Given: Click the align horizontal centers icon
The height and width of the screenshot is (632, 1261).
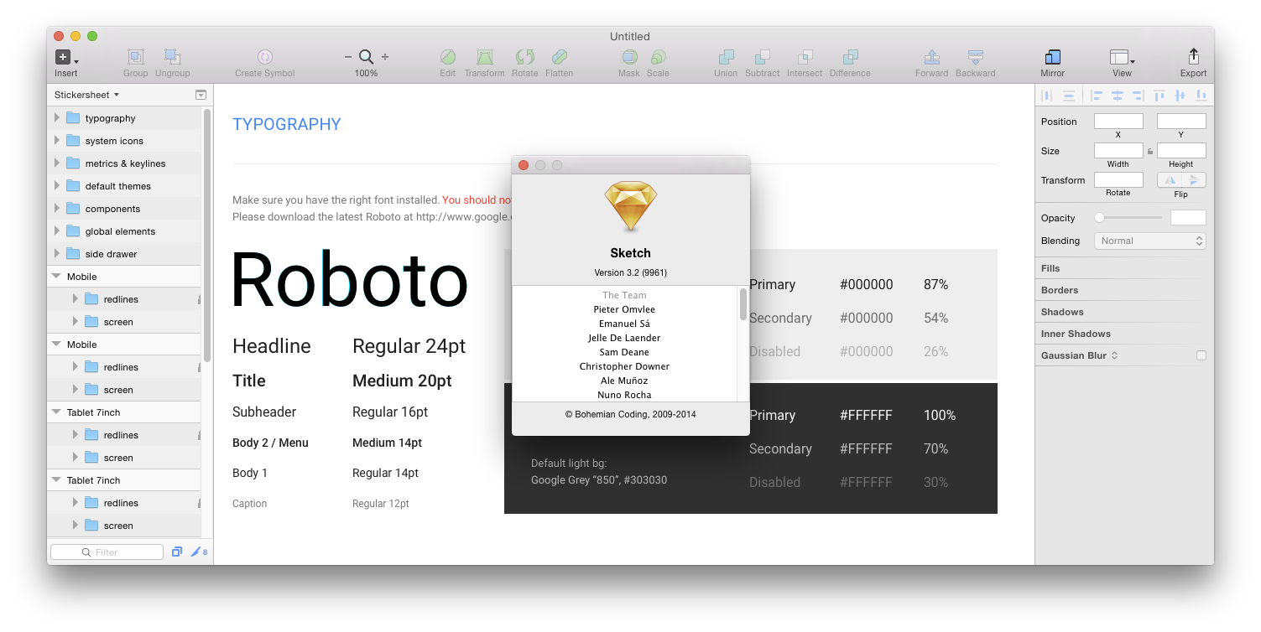Looking at the screenshot, I should [x=1118, y=96].
